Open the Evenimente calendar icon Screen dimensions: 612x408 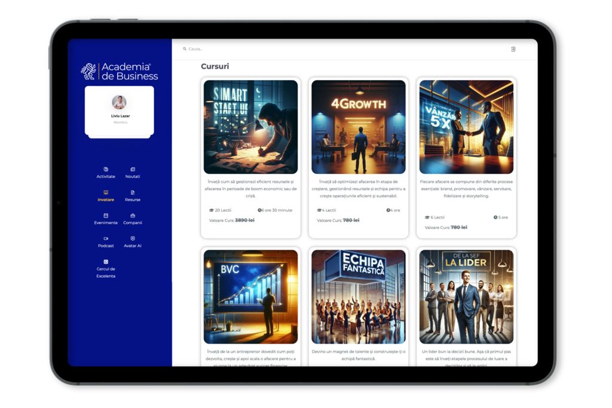tap(106, 215)
